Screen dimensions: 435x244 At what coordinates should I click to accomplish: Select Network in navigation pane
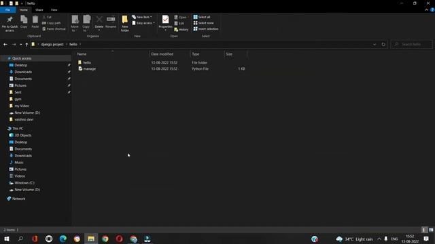tap(18, 199)
